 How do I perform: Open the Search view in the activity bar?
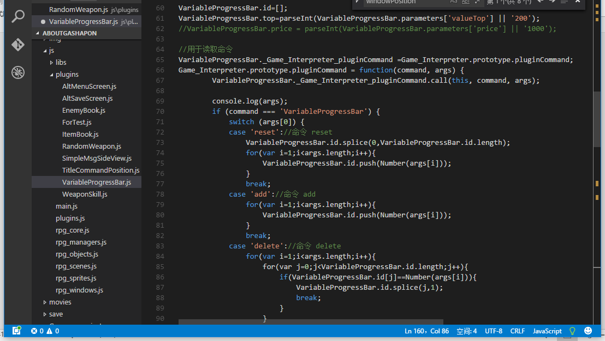(18, 16)
